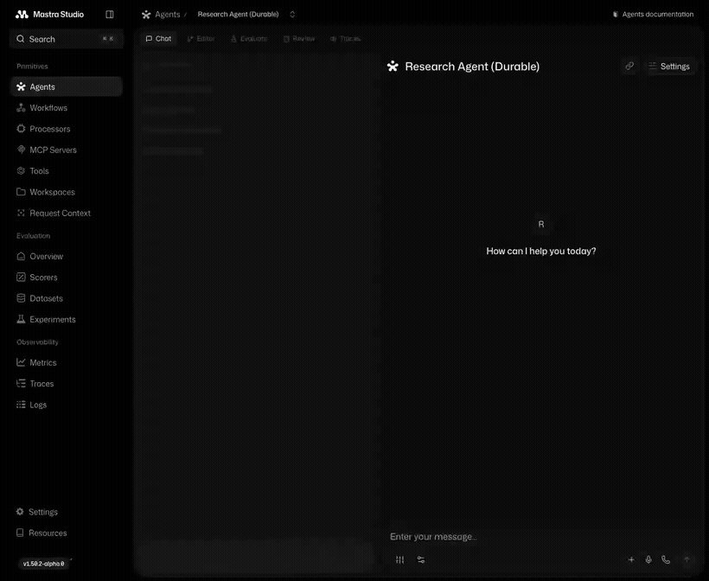Screen dimensions: 709x581
Task: Collapse the sidebar panel toggle icon
Action: (110, 15)
